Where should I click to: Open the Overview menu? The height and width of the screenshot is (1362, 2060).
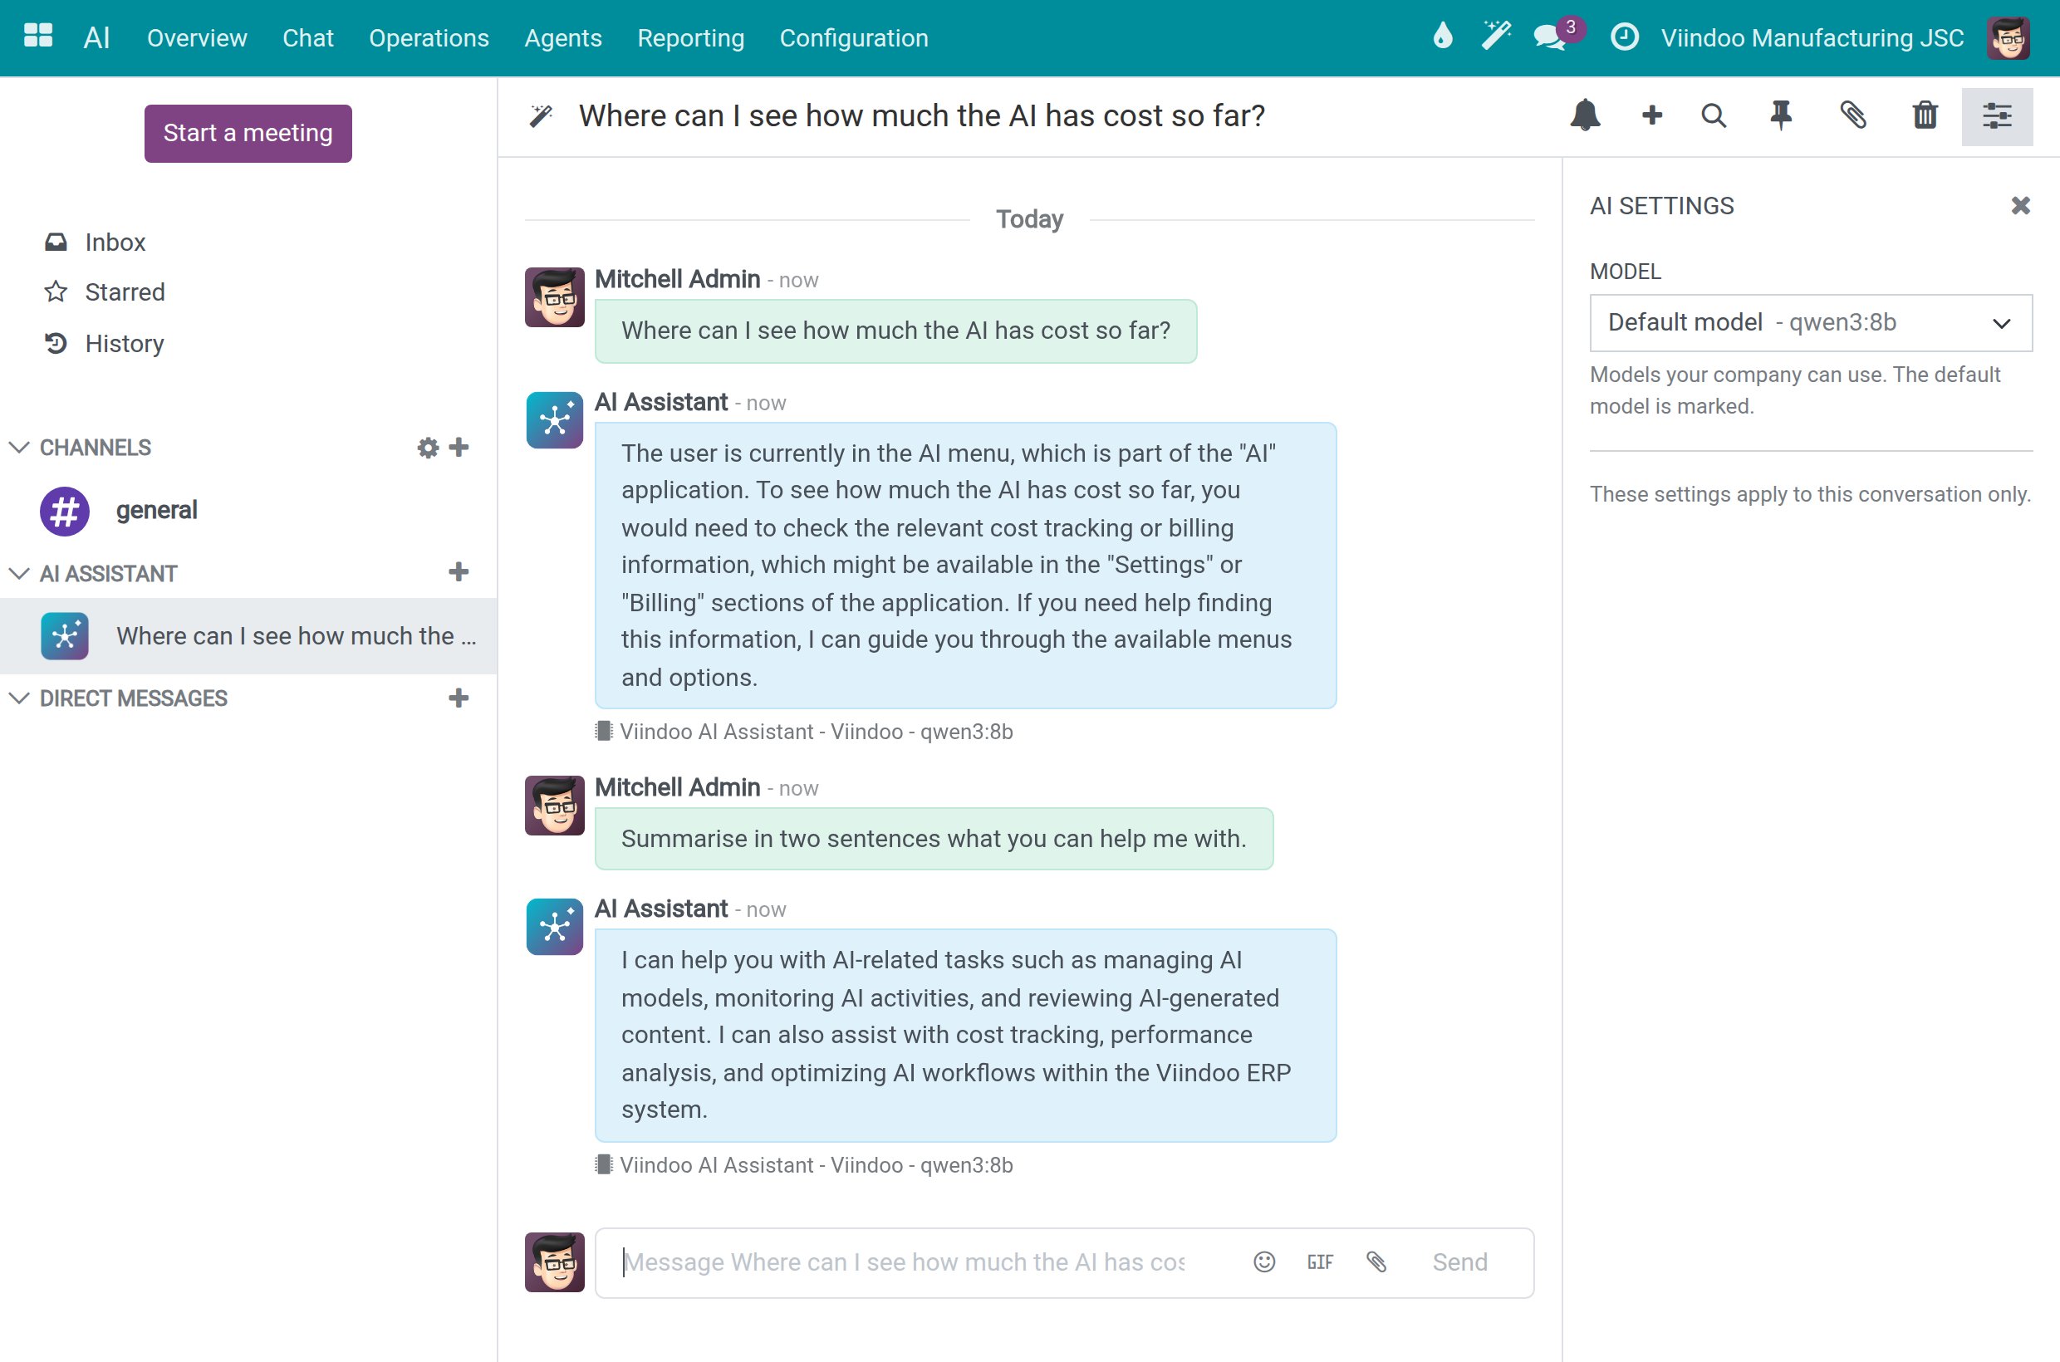[197, 38]
